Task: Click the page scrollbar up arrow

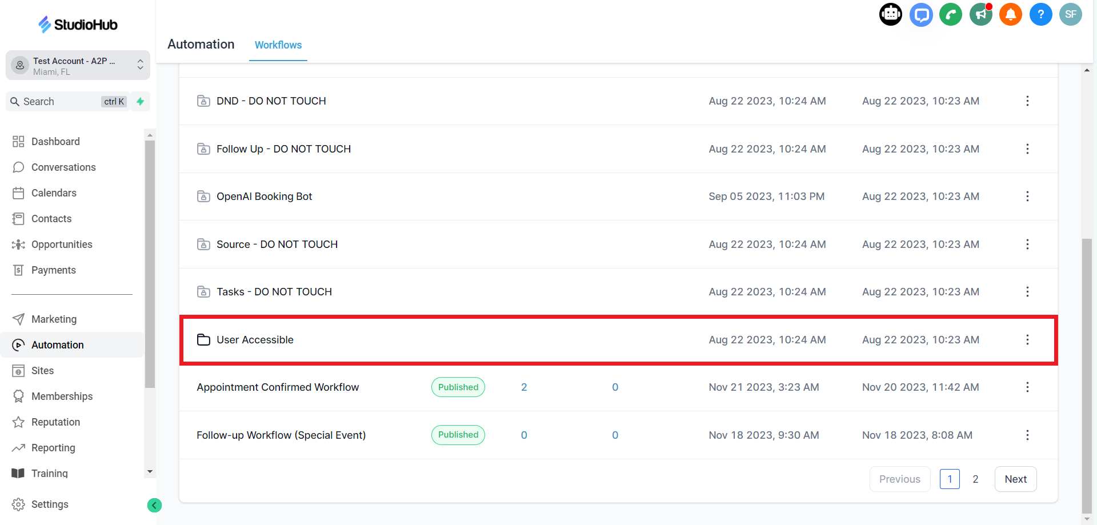Action: 1087,70
